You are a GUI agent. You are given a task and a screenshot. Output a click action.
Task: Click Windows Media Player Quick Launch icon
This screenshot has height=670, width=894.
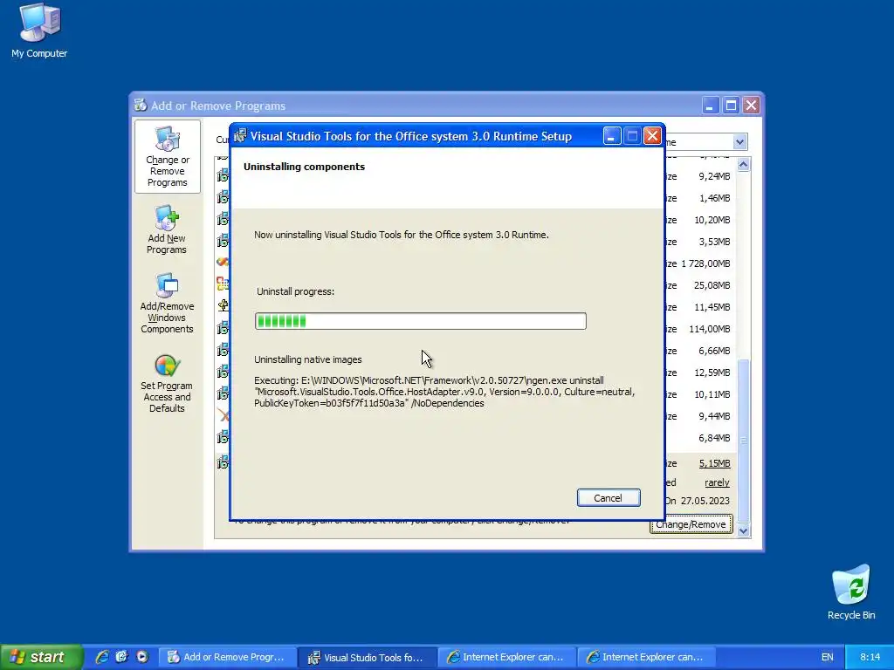point(142,657)
